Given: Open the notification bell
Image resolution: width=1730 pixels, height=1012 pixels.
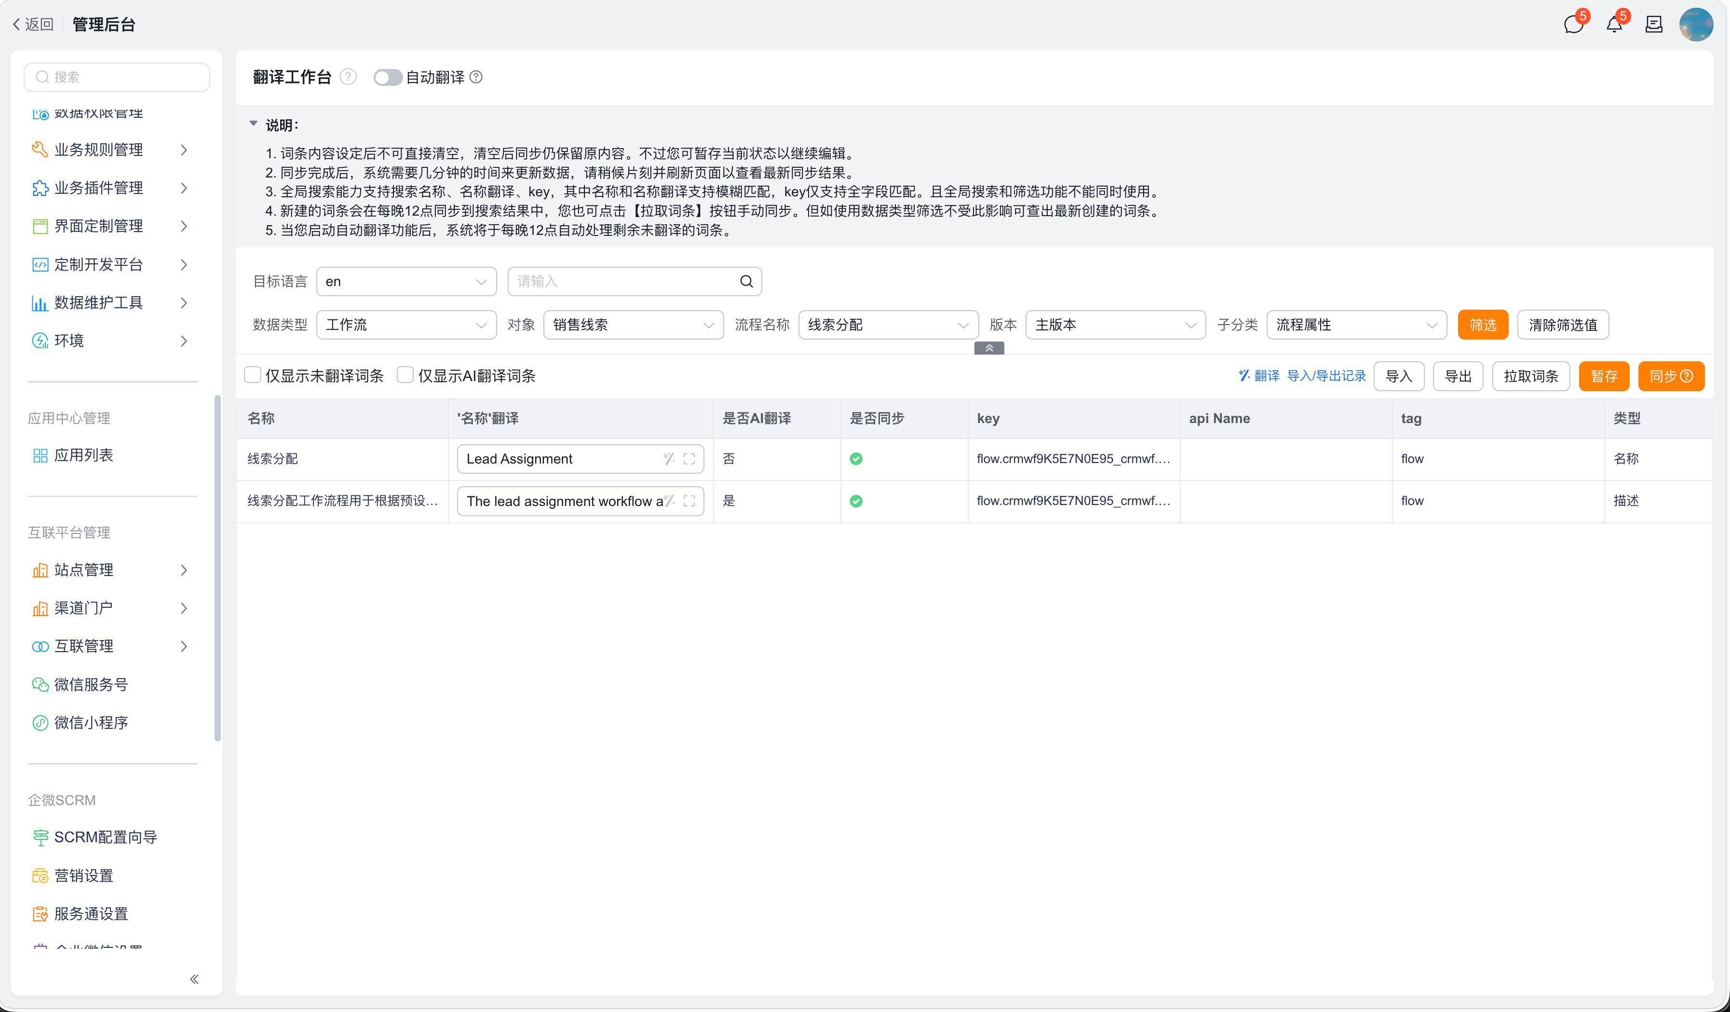Looking at the screenshot, I should pyautogui.click(x=1614, y=25).
